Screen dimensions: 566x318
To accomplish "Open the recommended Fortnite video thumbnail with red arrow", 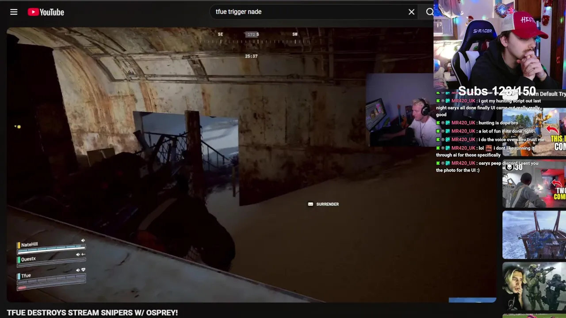I will pos(534,132).
